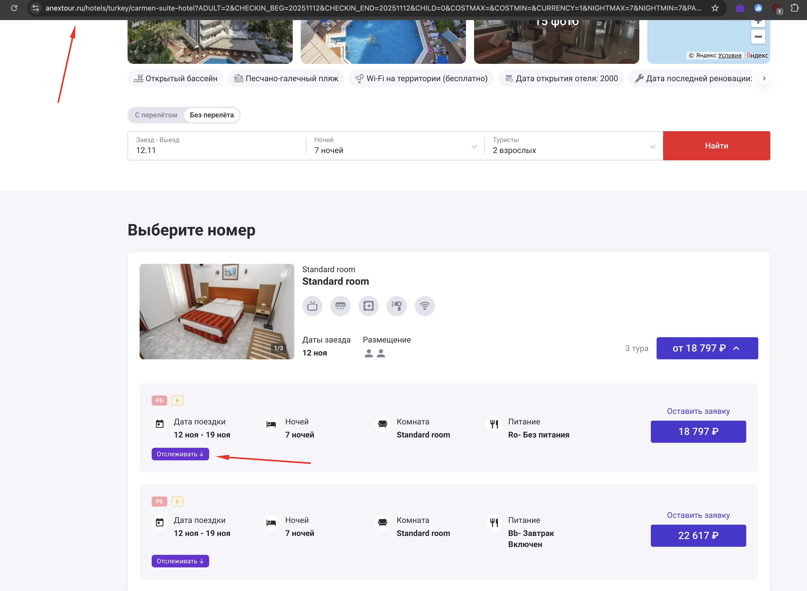Switch to the С перелётом option
The width and height of the screenshot is (807, 591).
coord(156,115)
